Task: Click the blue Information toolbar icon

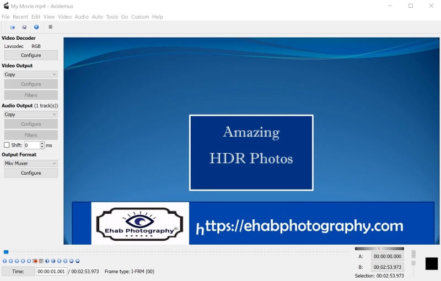Action: 36,27
